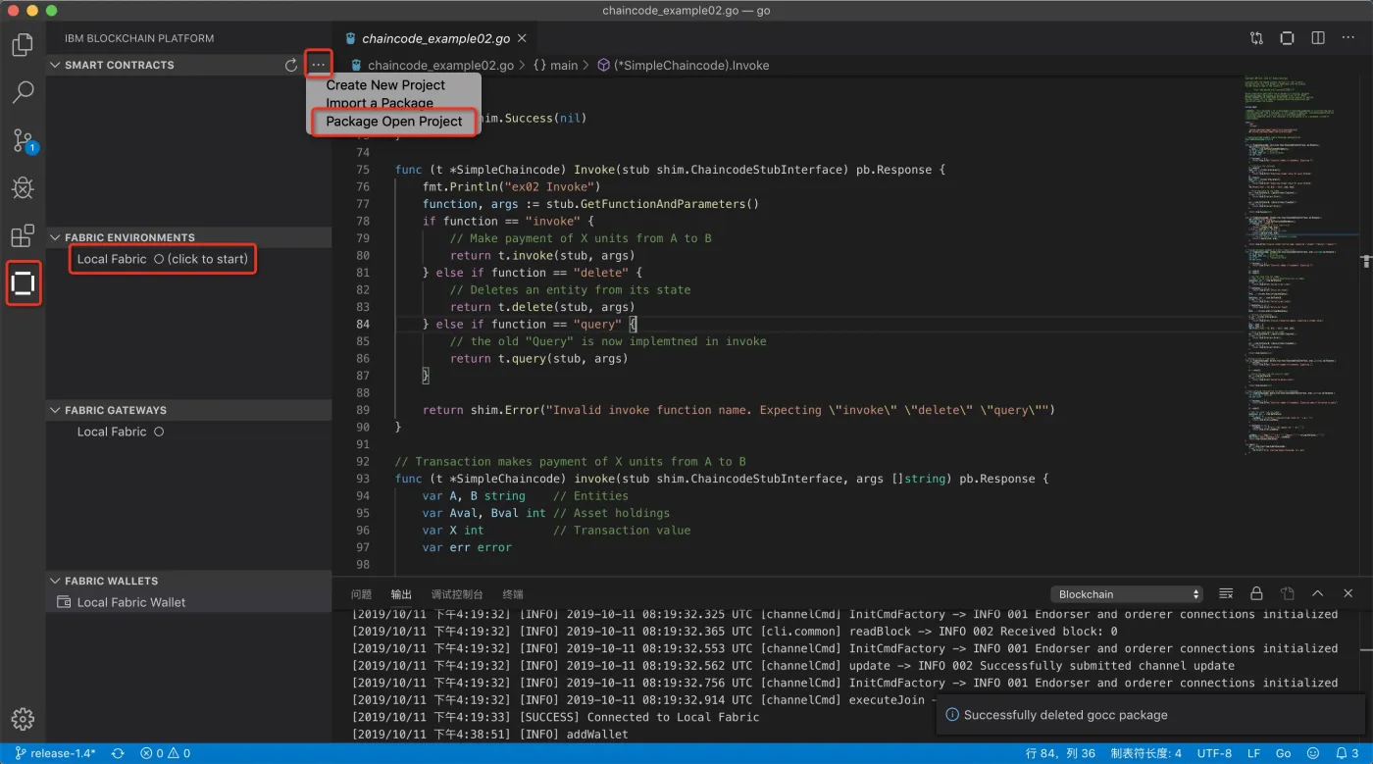Click the blockchain square icon in editor title bar
Viewport: 1373px width, 764px height.
tap(1287, 39)
